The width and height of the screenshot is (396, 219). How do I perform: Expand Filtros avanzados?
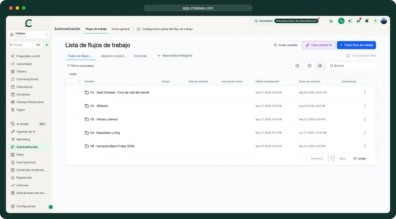(x=81, y=66)
